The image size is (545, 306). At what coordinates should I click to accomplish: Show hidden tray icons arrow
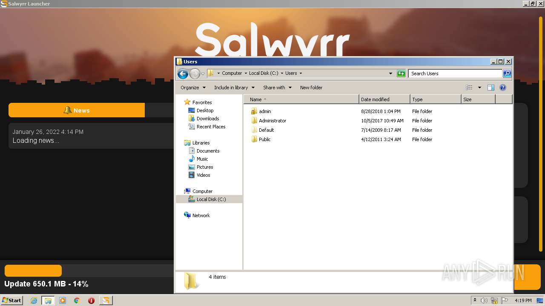(475, 300)
